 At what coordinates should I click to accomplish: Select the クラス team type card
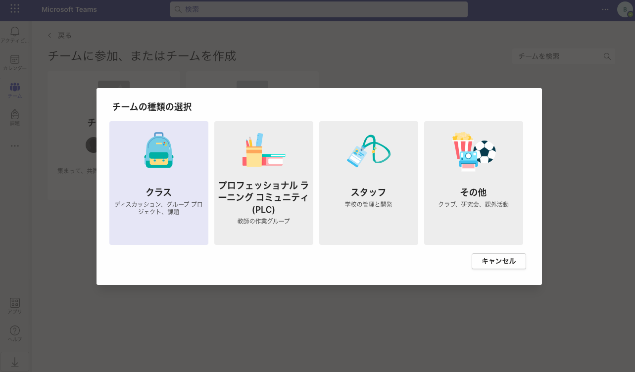[158, 183]
